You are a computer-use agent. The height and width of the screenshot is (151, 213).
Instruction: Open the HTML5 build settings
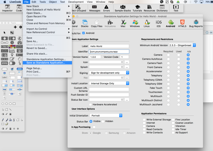point(182,24)
